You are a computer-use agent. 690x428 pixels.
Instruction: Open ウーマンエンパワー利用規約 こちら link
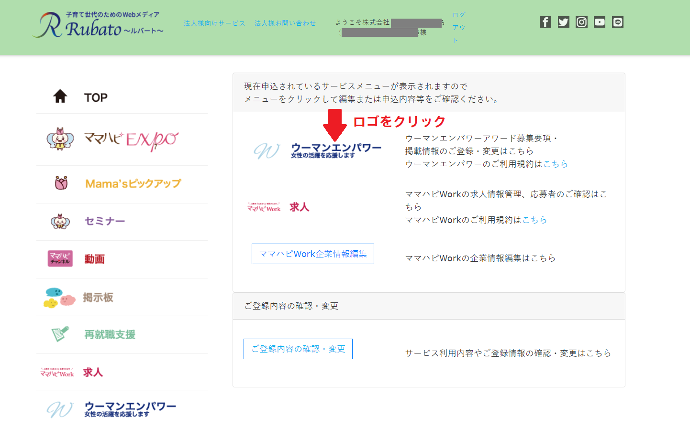556,164
